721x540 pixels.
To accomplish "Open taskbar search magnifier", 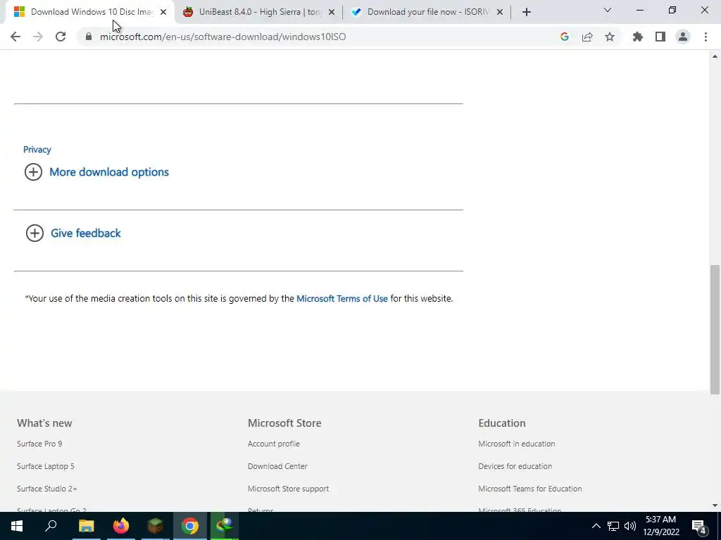I will point(51,526).
